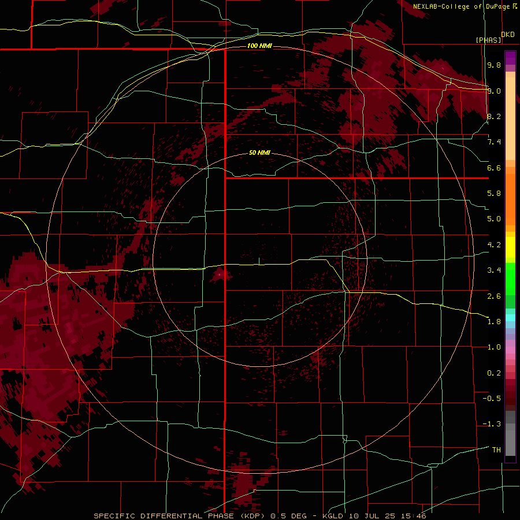
Task: Click the 4.2 value on the color scale
Action: point(494,245)
